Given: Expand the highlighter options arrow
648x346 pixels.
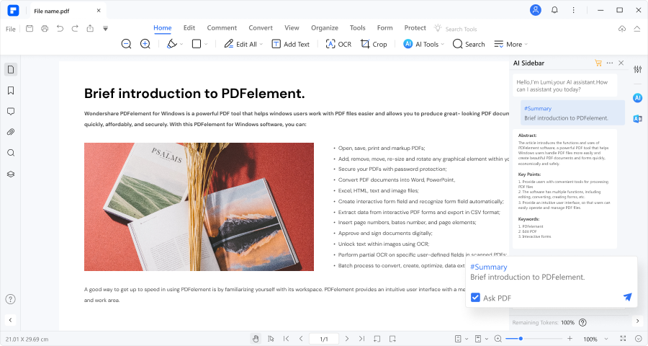Looking at the screenshot, I should point(181,44).
